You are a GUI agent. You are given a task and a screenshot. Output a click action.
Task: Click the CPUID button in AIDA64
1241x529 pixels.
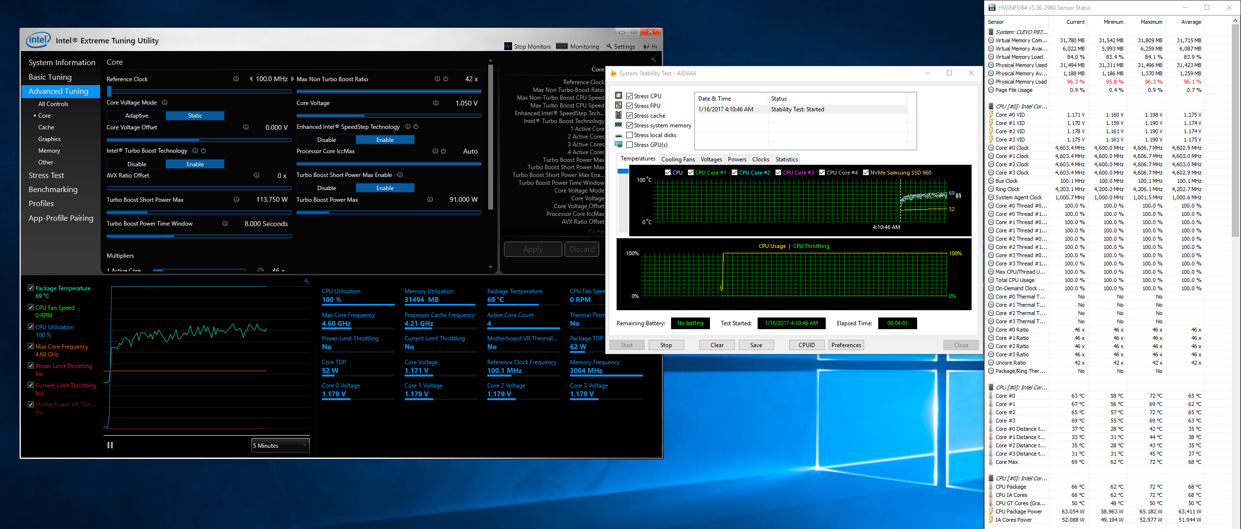click(807, 345)
